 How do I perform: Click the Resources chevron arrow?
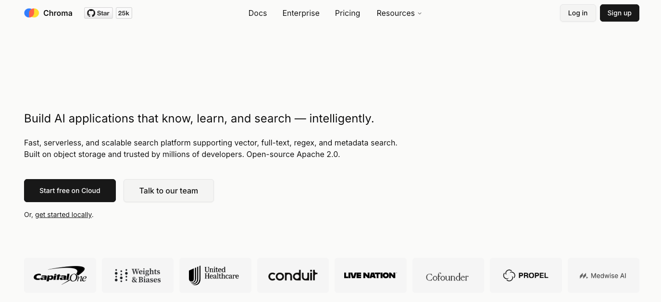(420, 13)
